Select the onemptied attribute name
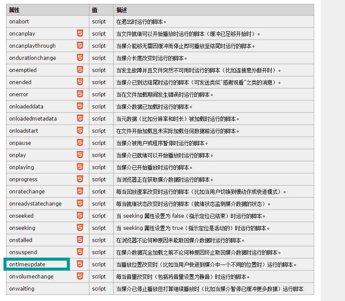Image resolution: width=345 pixels, height=301 pixels. [x=23, y=70]
